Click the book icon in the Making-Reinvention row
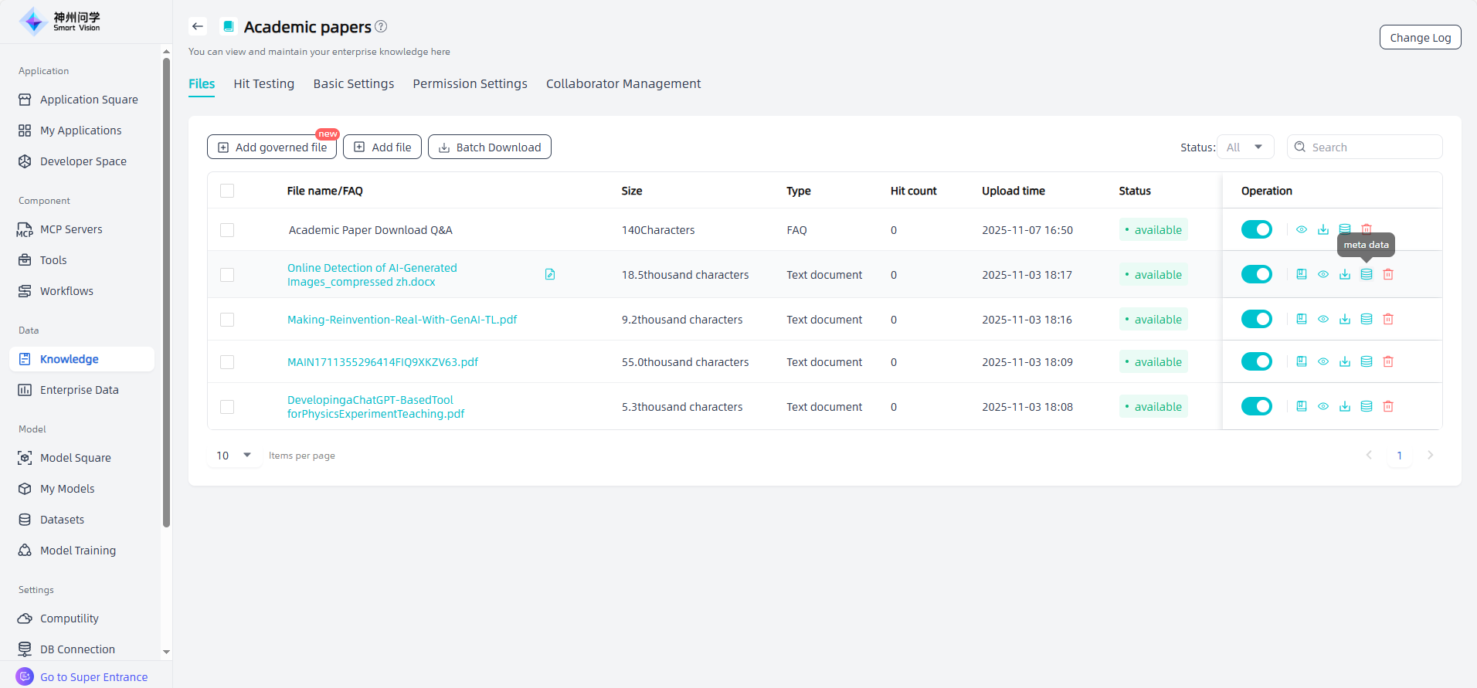 tap(1301, 320)
